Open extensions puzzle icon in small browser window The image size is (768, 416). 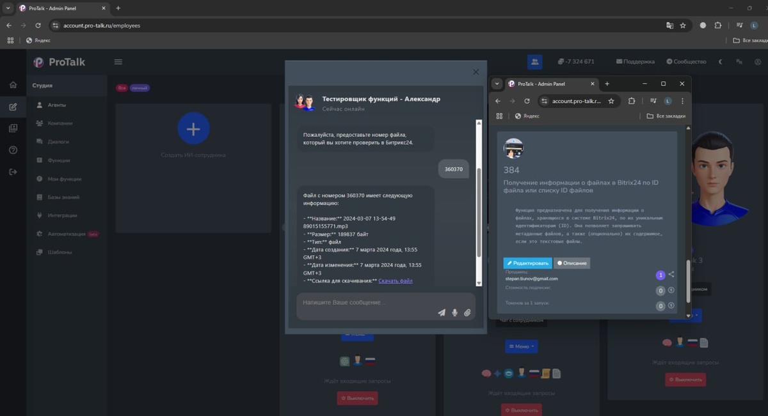tap(632, 101)
